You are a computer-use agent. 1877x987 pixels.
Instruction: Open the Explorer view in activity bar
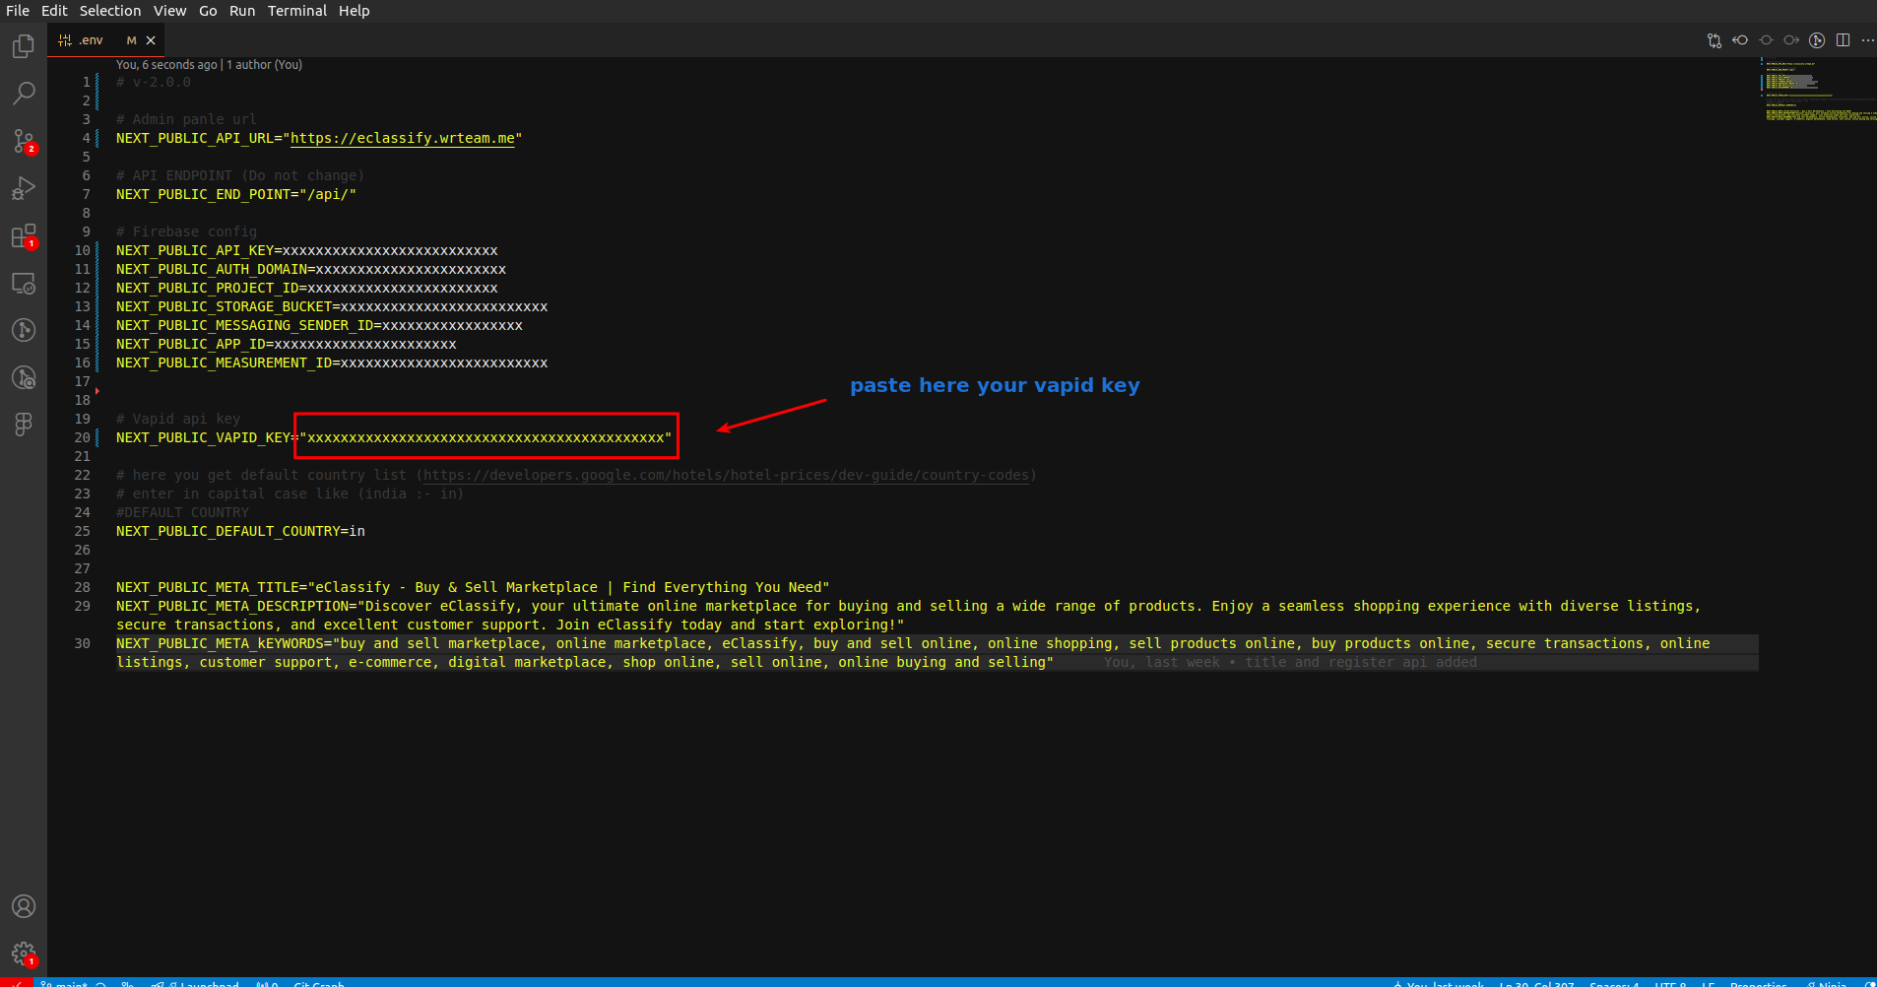pos(24,46)
